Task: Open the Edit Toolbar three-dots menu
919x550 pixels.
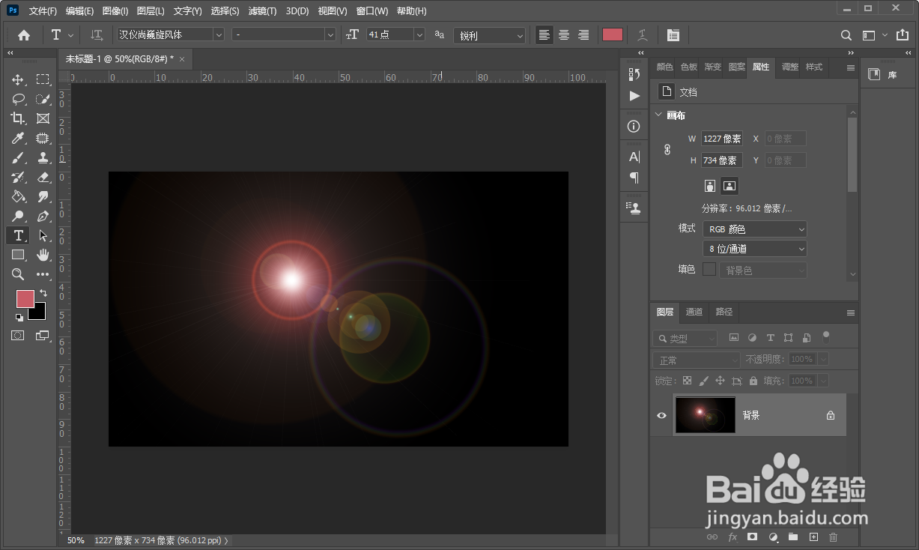Action: 43,274
